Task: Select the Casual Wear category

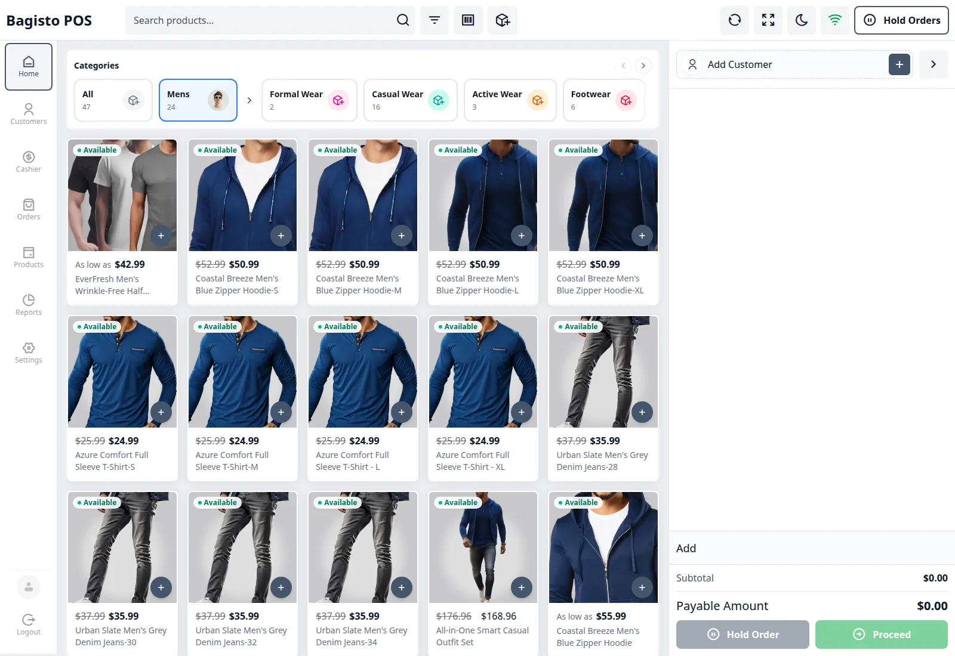Action: pyautogui.click(x=411, y=100)
